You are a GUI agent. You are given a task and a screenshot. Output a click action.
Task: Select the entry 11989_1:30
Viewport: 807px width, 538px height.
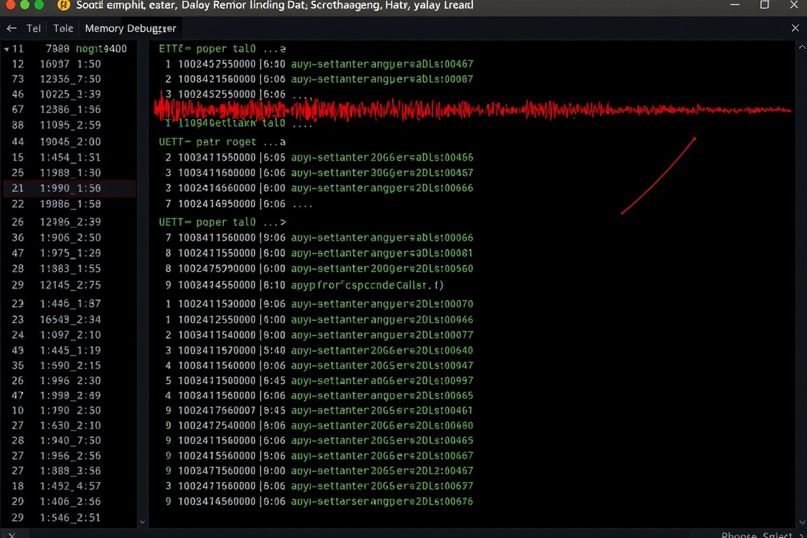click(70, 172)
